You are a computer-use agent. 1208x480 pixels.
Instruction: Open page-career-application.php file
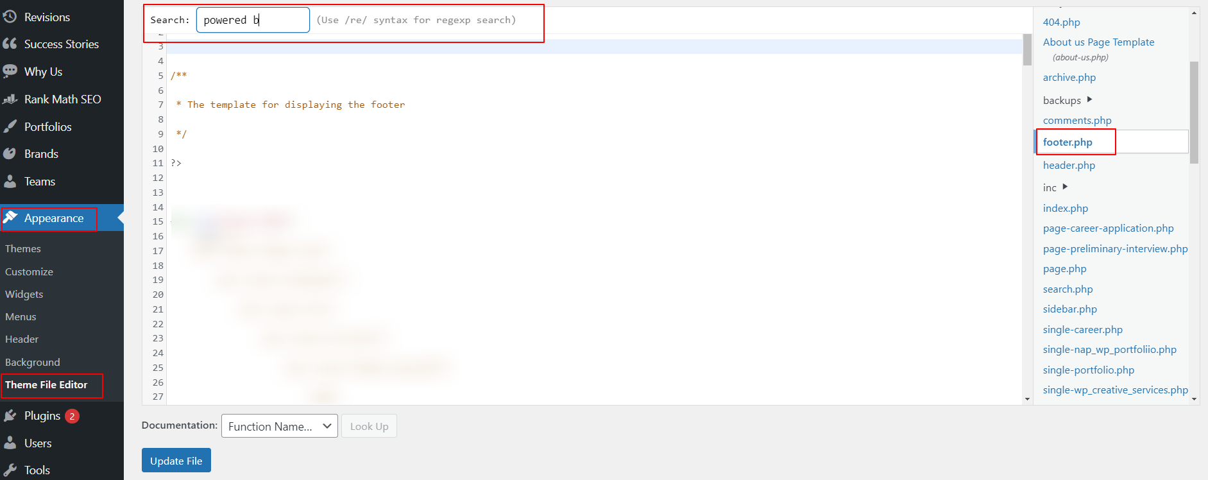coord(1108,228)
